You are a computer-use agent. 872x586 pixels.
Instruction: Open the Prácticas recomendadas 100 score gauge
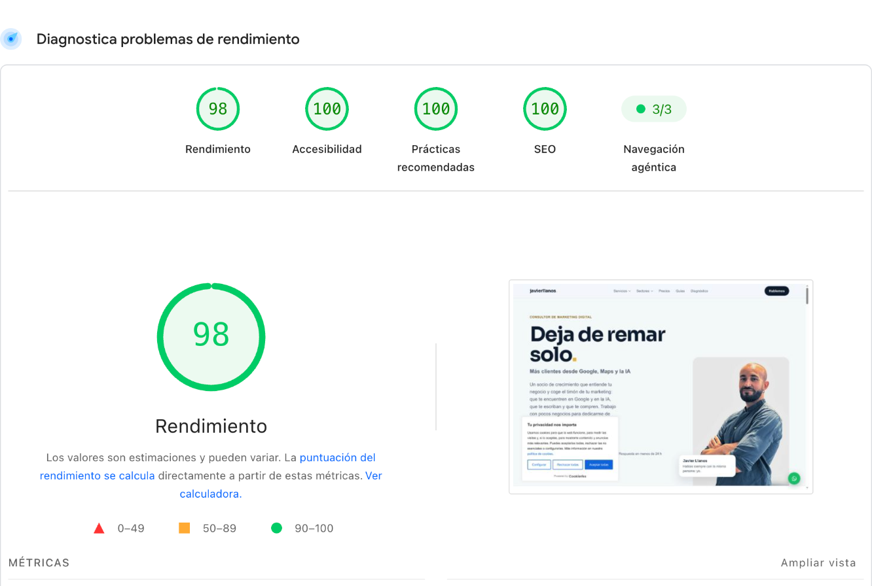coord(436,109)
